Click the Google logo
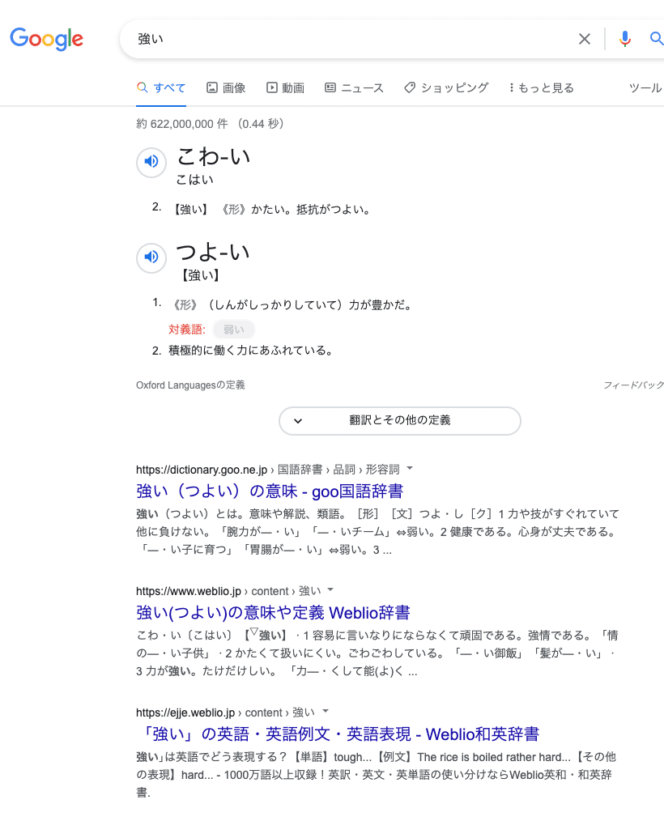The height and width of the screenshot is (821, 664). pos(46,39)
